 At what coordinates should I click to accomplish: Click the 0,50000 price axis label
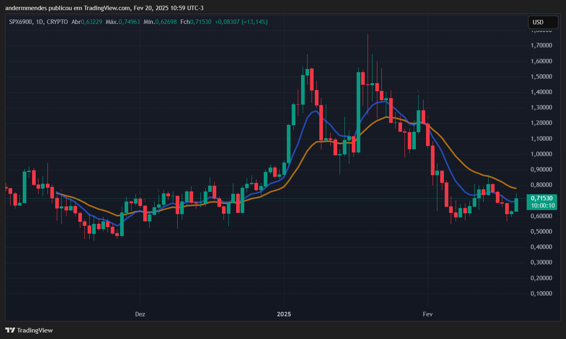(x=541, y=232)
